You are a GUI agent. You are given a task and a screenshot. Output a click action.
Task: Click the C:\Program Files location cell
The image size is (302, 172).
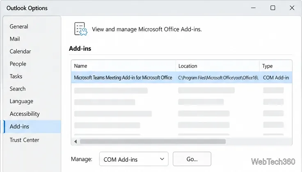(218, 78)
